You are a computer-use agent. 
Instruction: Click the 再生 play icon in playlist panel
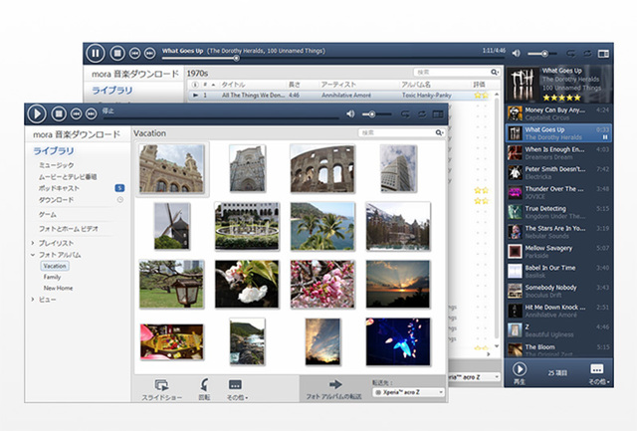pos(519,368)
